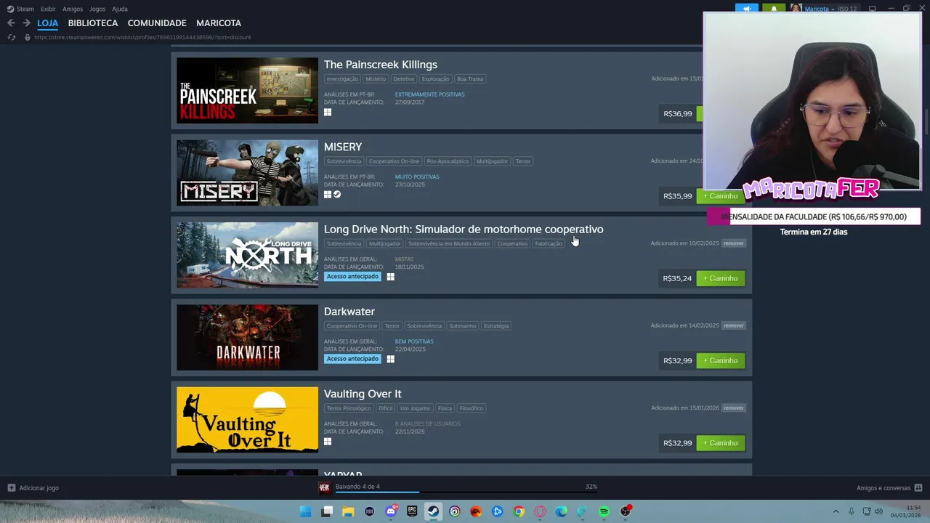The height and width of the screenshot is (523, 930).
Task: Select the LOJA tab
Action: tap(48, 23)
